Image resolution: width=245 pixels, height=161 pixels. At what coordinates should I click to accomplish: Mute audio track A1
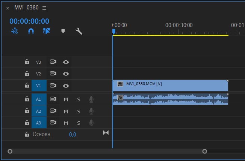[66, 100]
